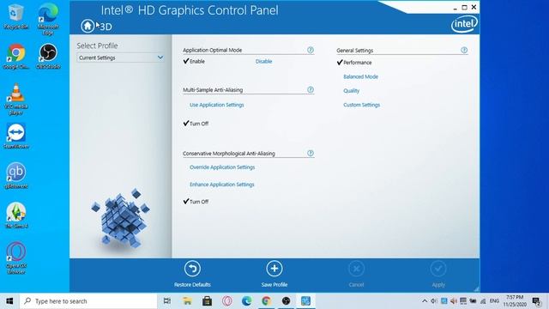Open OBS Studio from taskbar
Screen dimensions: 549x309
click(286, 301)
